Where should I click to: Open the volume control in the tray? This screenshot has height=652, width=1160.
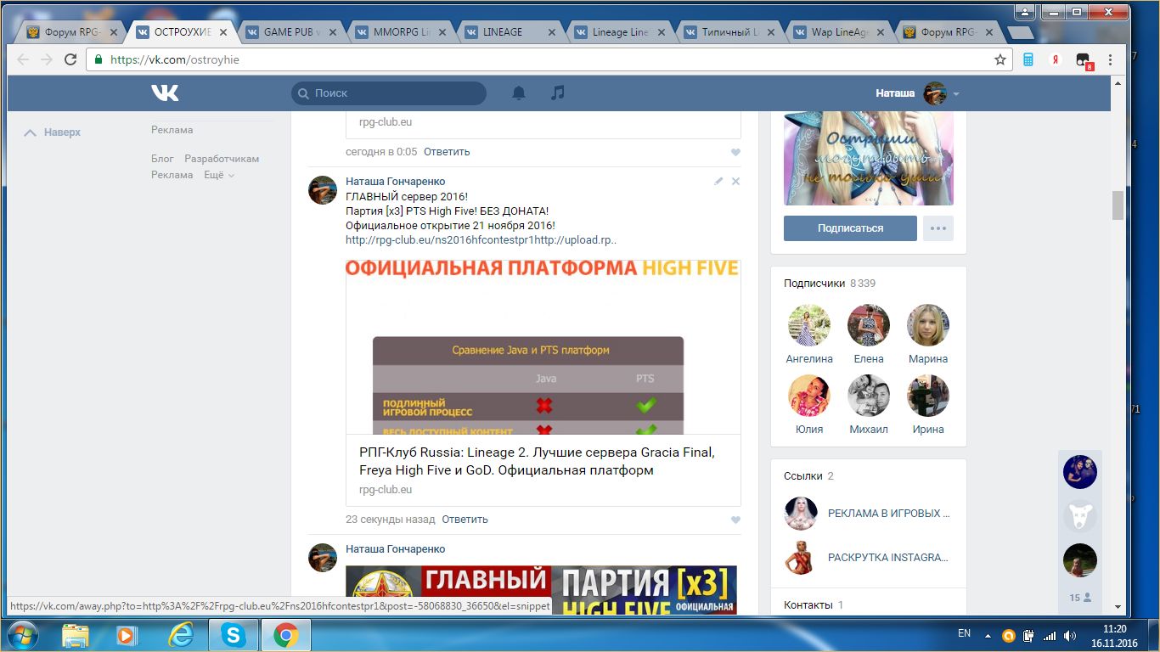click(x=1069, y=635)
